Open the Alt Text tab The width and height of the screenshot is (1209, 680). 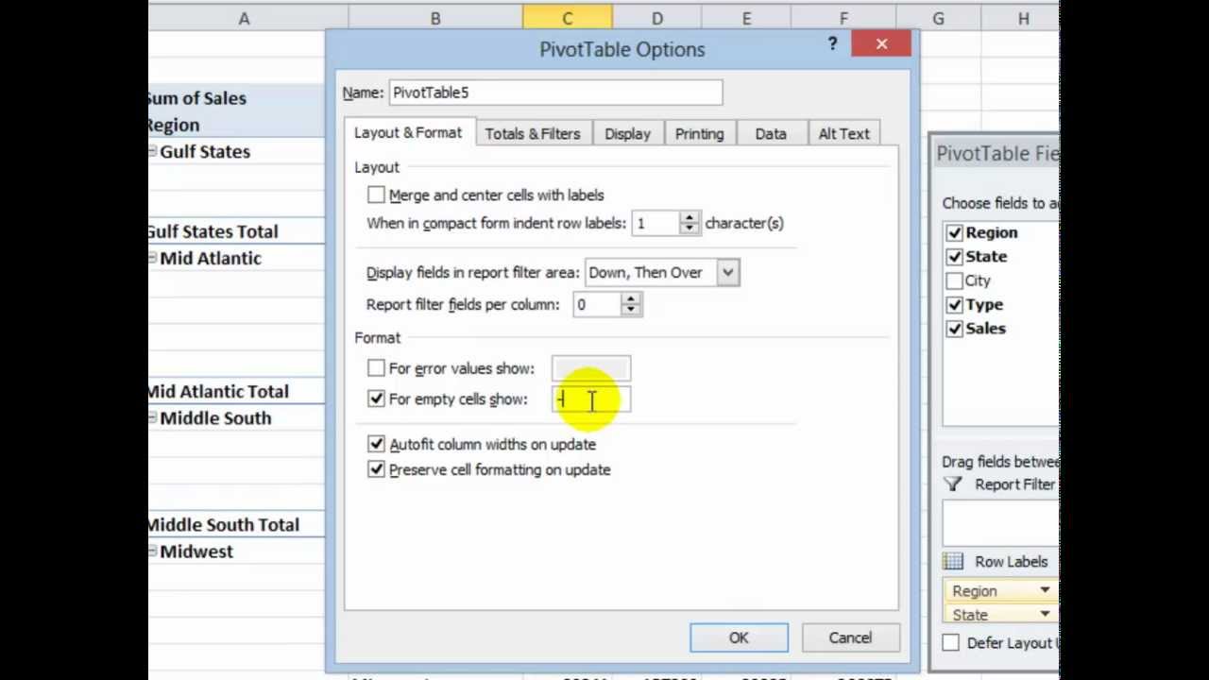pos(843,134)
